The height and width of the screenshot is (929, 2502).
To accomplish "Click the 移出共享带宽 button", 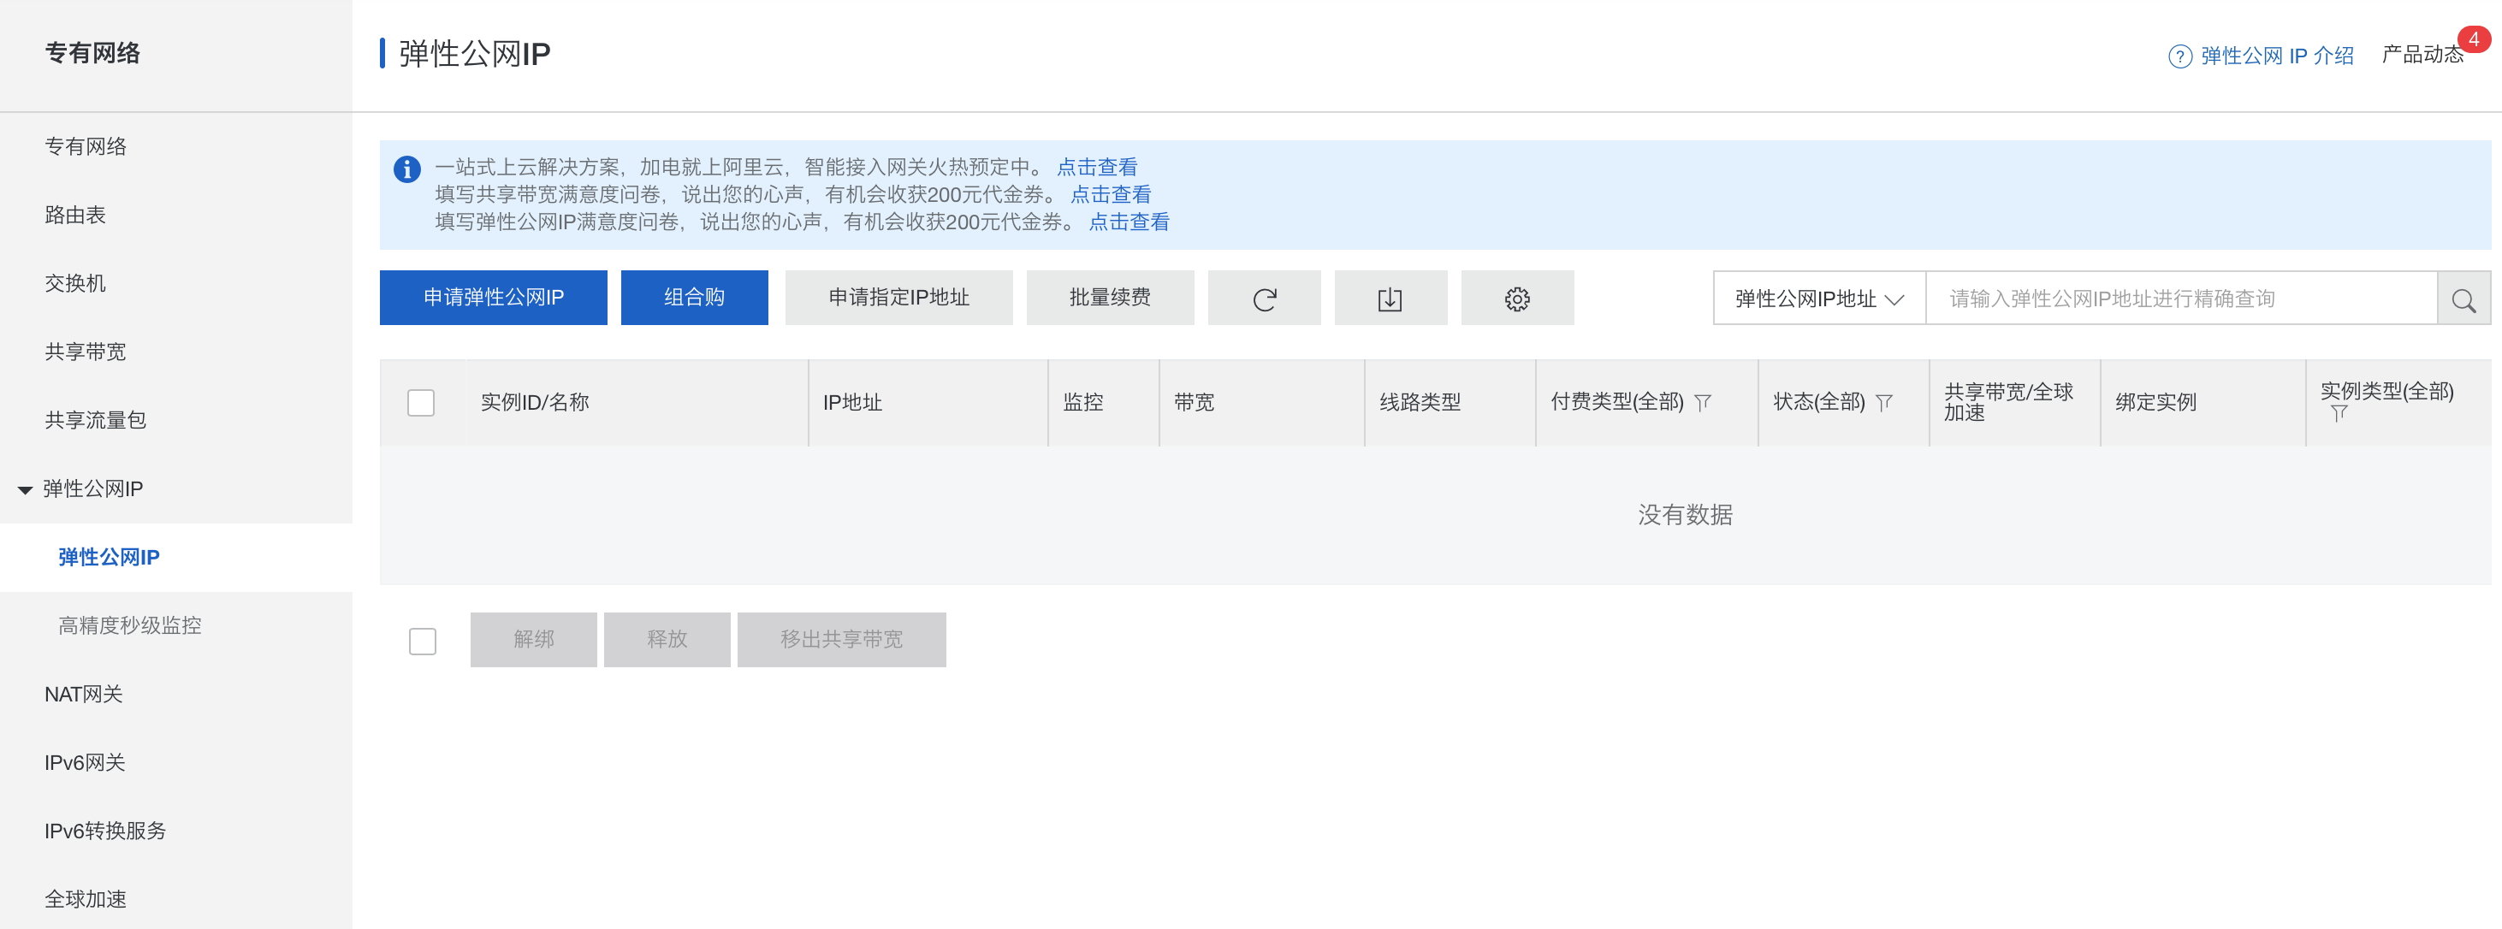I will [x=841, y=640].
